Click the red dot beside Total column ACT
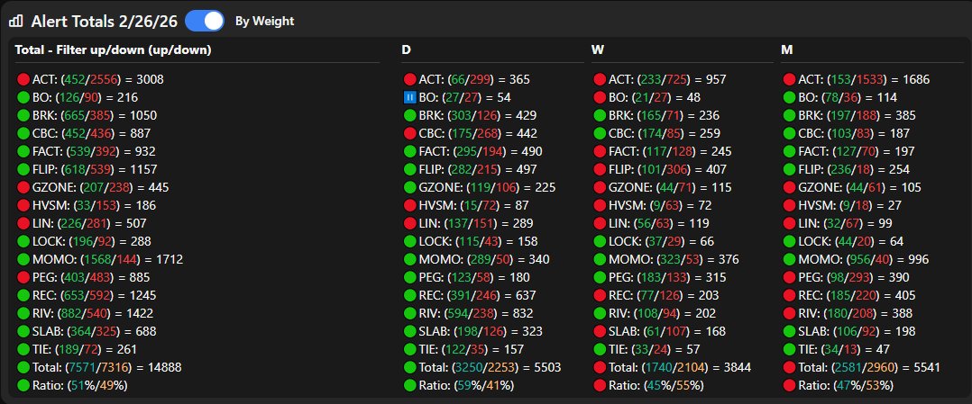The height and width of the screenshot is (404, 972). [x=23, y=79]
